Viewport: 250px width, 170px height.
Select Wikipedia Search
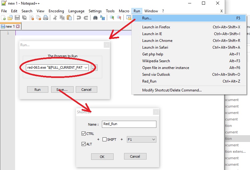pos(189,61)
